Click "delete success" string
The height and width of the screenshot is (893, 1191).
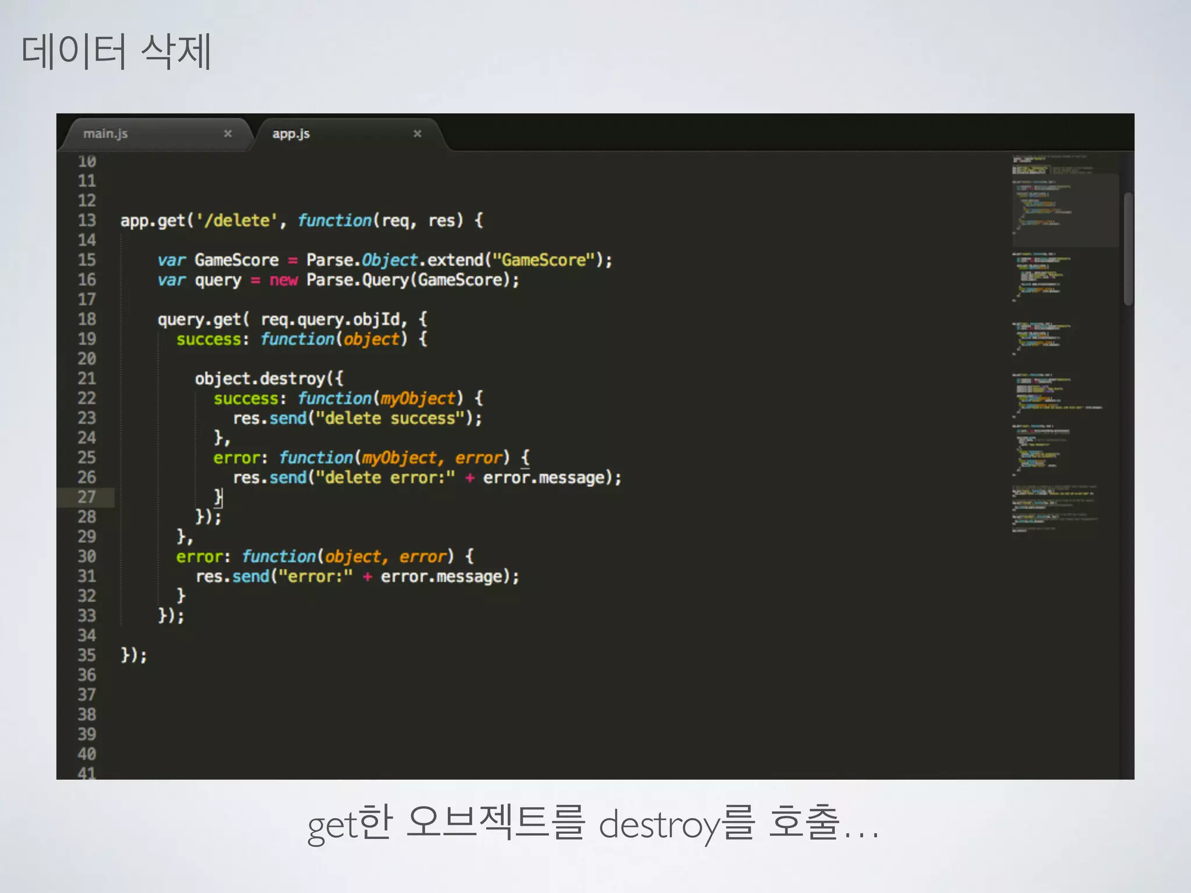[390, 418]
